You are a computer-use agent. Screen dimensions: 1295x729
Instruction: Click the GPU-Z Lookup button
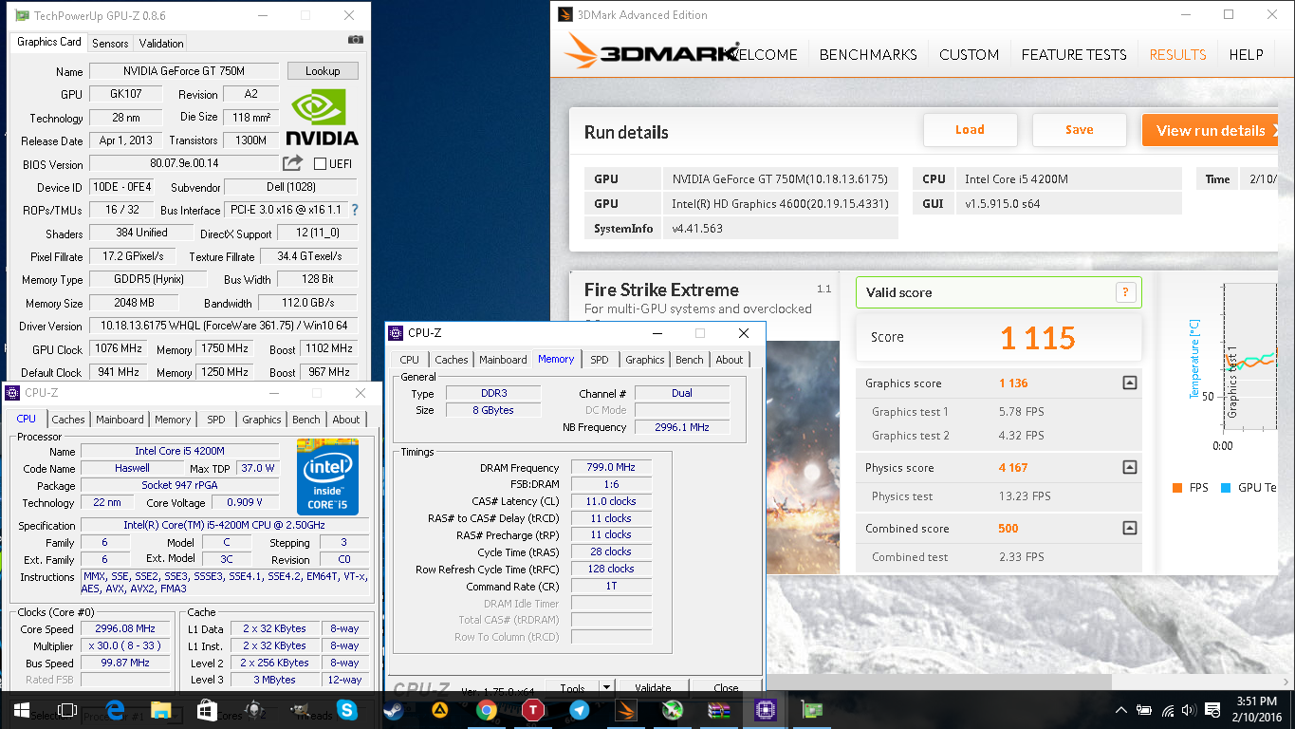[x=323, y=71]
